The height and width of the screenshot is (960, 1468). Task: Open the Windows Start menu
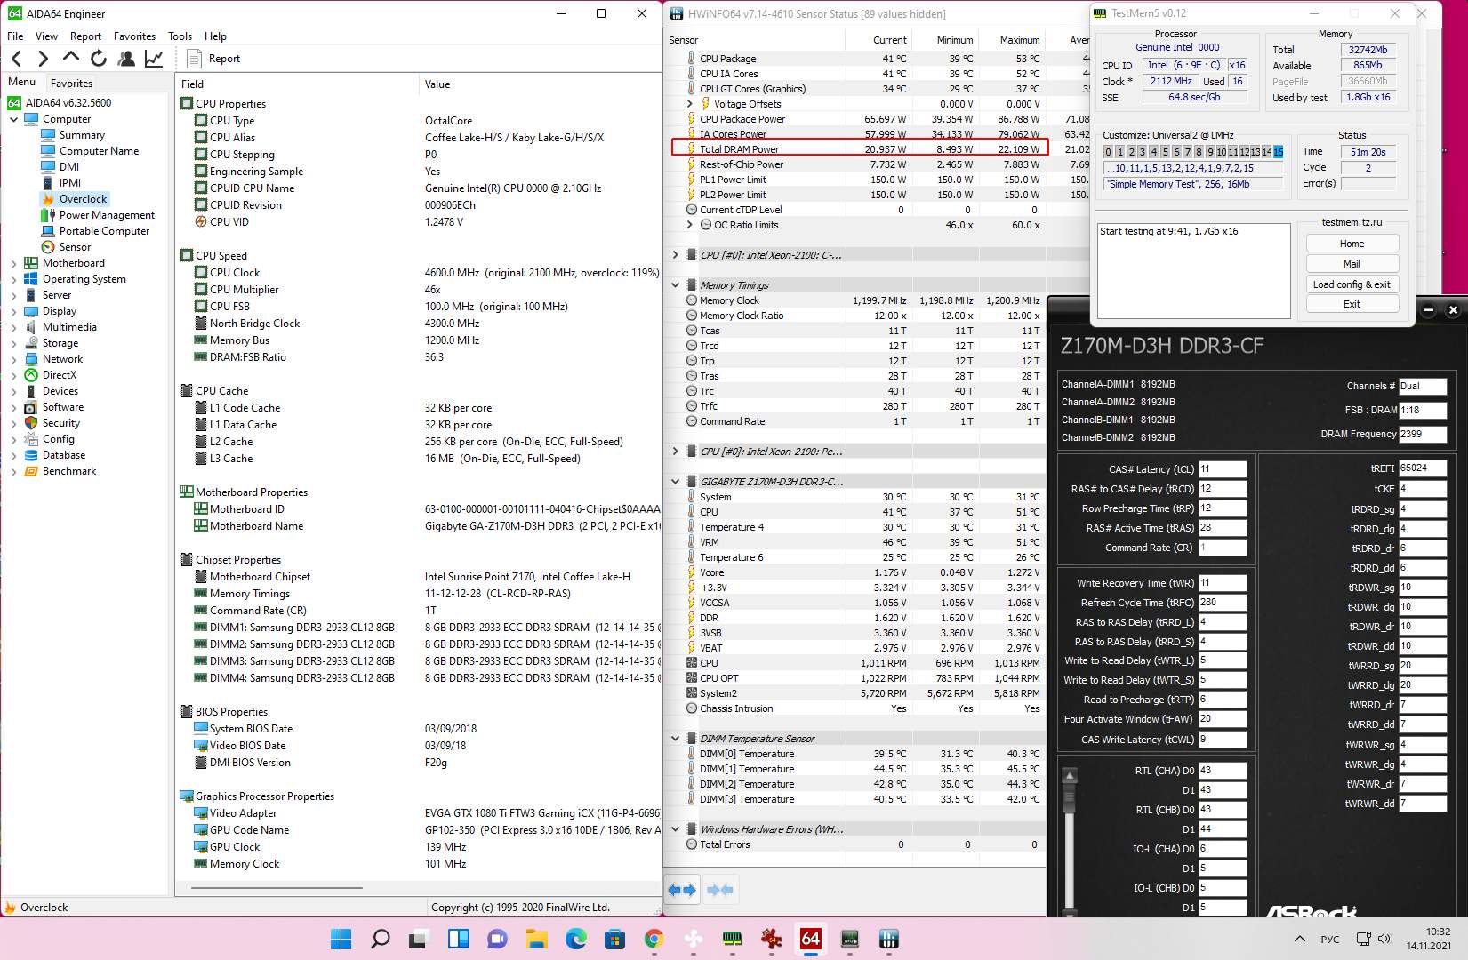(x=341, y=939)
